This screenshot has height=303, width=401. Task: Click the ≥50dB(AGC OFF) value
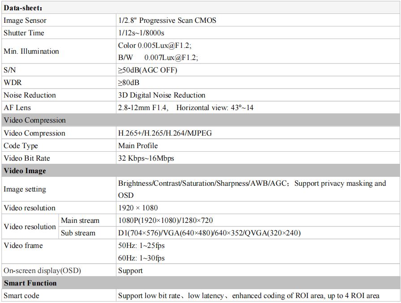point(148,70)
